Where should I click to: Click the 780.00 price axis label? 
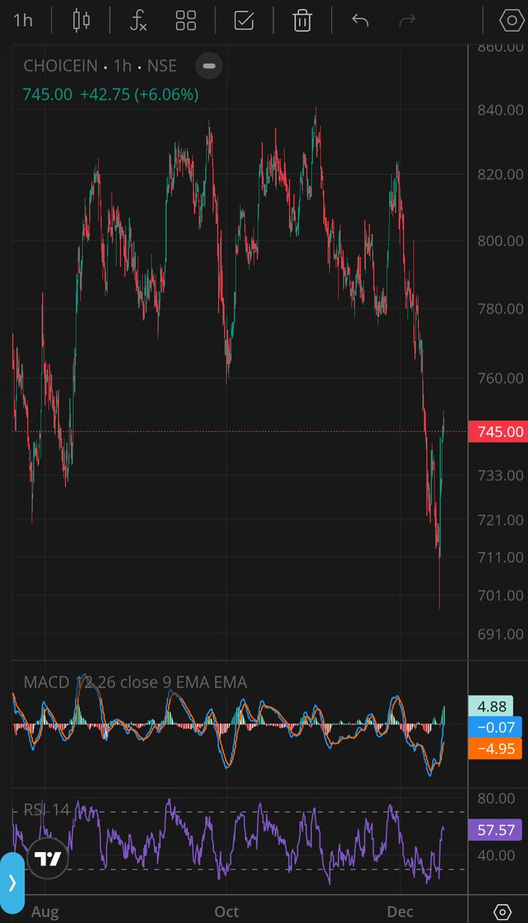[499, 308]
